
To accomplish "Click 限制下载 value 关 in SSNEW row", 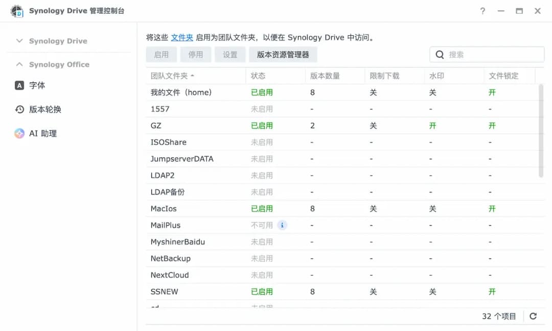I will click(373, 292).
